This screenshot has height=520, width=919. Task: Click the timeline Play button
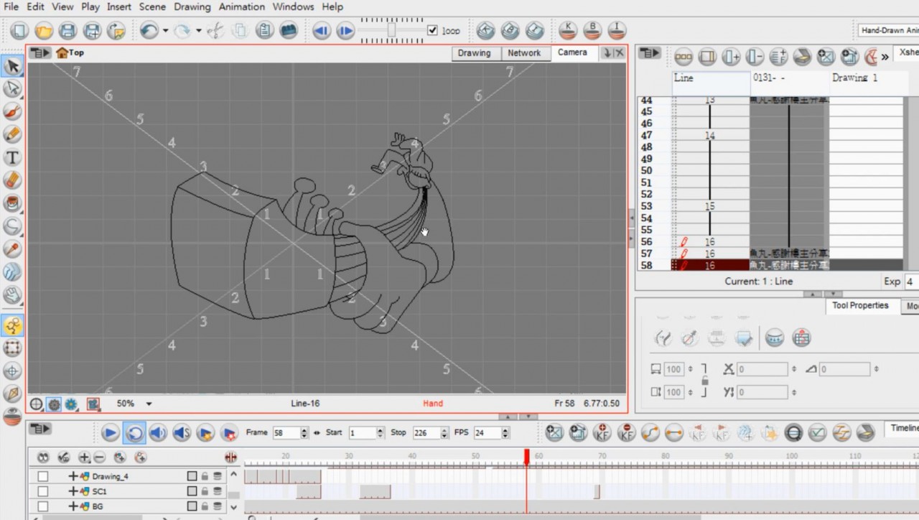(x=110, y=432)
